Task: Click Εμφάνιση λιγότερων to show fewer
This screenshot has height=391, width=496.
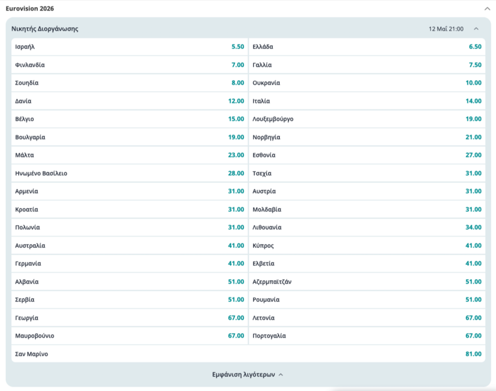Action: [x=247, y=375]
